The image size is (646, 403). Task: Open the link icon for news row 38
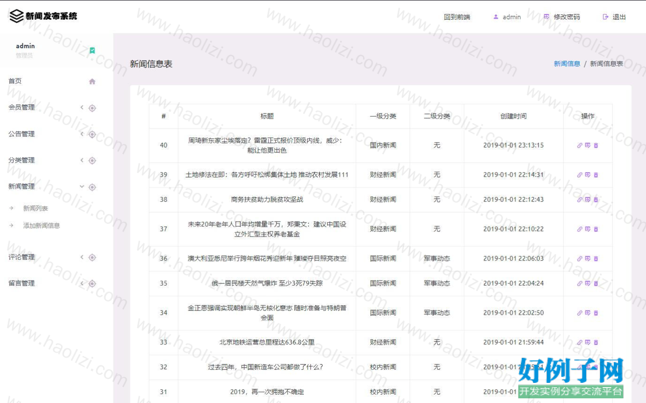point(580,200)
